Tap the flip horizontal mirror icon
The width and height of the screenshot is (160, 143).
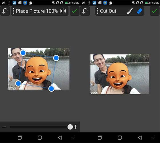pyautogui.click(x=63, y=11)
